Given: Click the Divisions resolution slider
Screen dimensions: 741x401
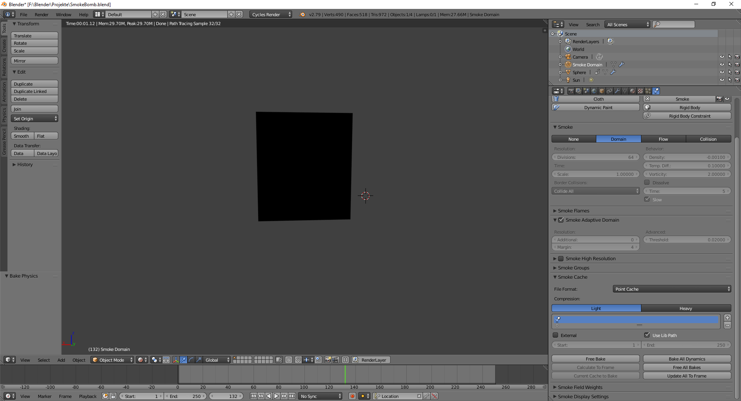Looking at the screenshot, I should tap(596, 157).
